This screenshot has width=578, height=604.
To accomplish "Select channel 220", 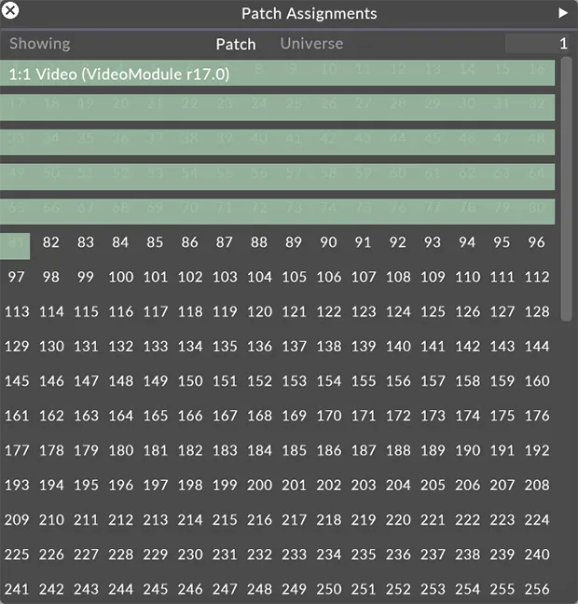I will (x=398, y=519).
